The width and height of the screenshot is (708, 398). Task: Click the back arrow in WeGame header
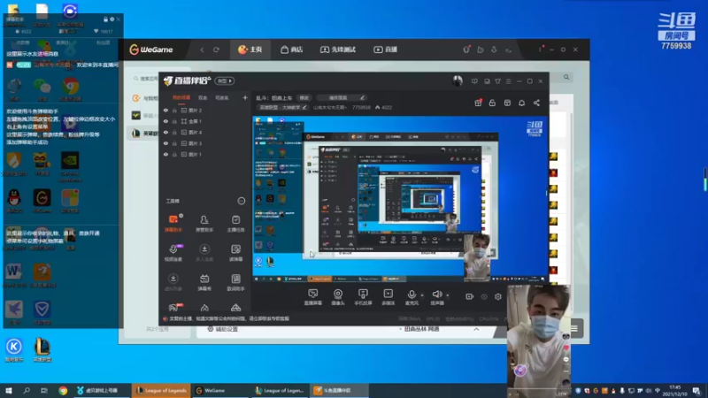(202, 50)
